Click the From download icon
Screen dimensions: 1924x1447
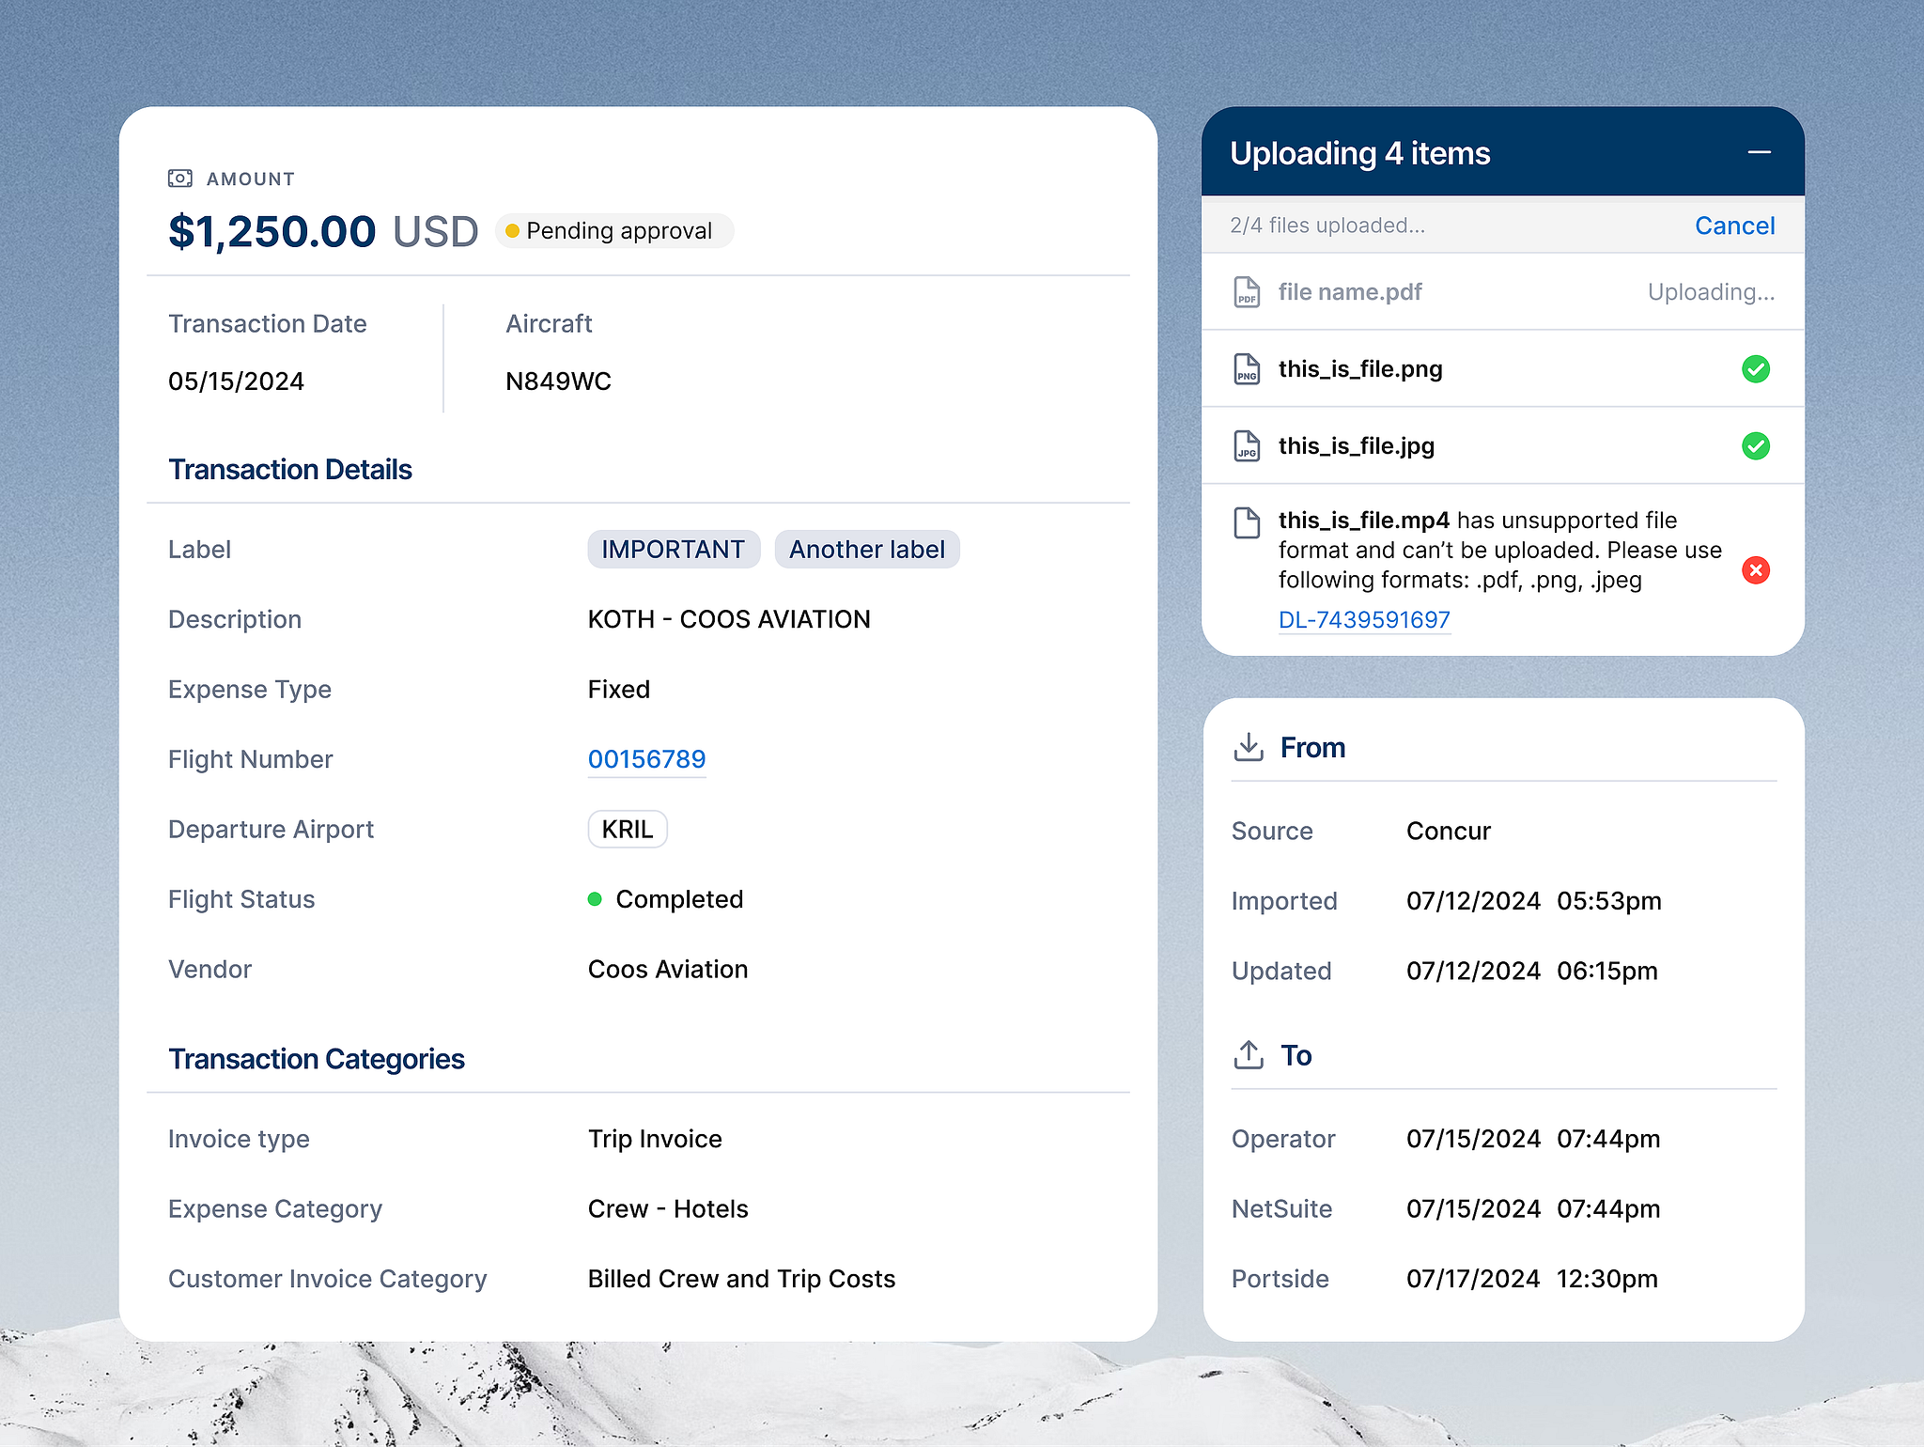1249,747
